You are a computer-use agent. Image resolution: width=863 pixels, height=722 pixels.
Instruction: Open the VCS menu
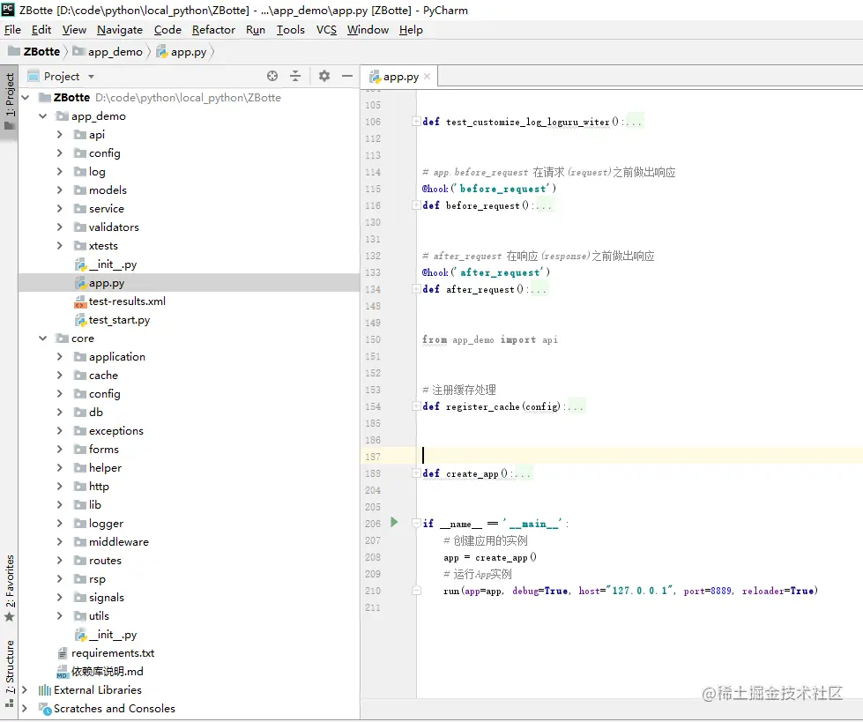coord(326,30)
